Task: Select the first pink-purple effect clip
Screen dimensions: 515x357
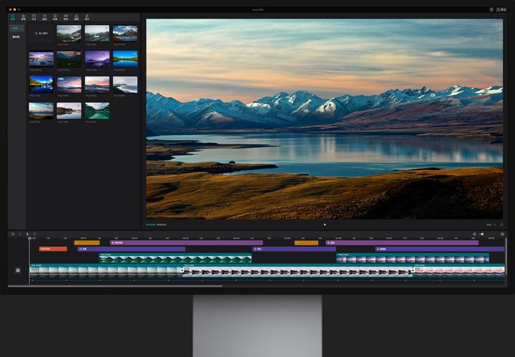Action: pos(187,243)
